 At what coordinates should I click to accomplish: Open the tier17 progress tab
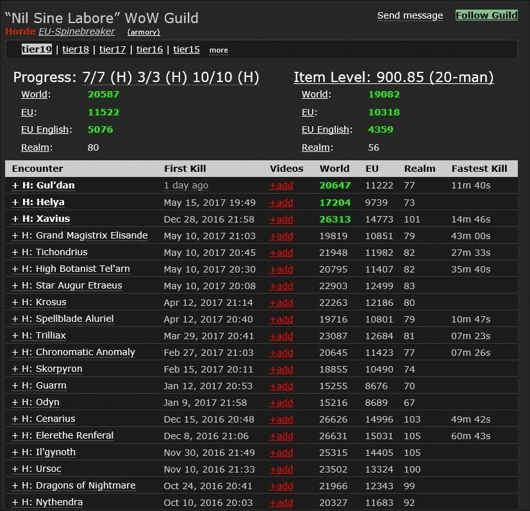coord(112,49)
